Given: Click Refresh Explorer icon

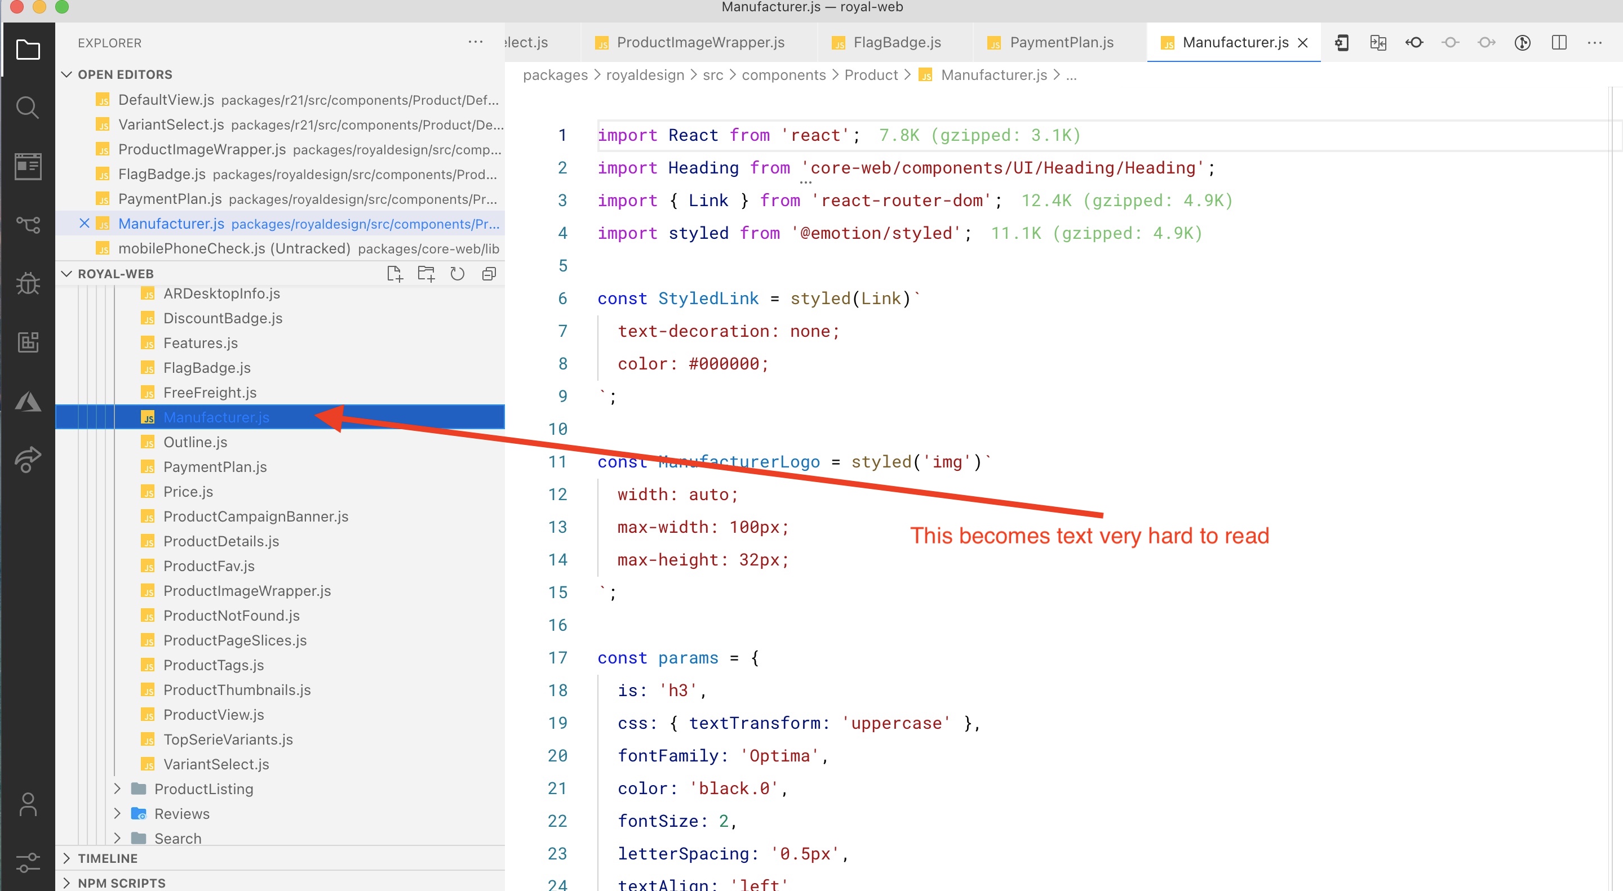Looking at the screenshot, I should point(458,274).
